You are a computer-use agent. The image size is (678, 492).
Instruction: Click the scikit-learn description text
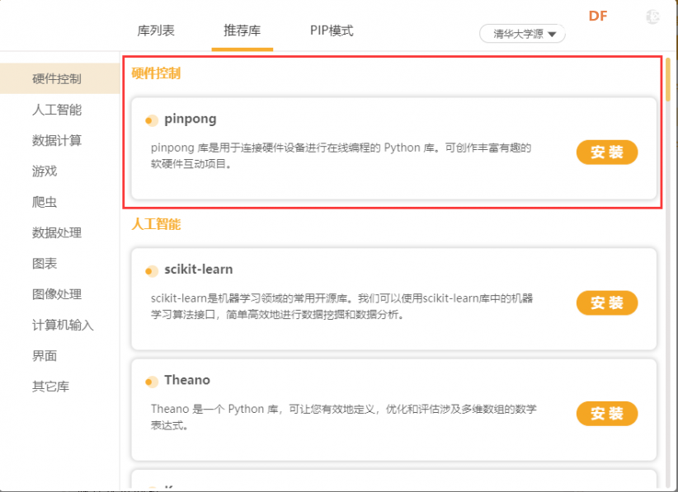click(x=341, y=307)
